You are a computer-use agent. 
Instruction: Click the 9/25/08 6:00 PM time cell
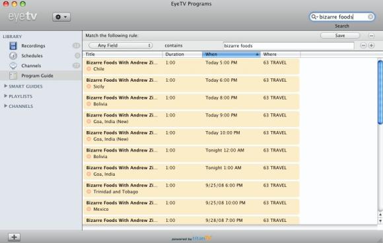click(x=224, y=185)
